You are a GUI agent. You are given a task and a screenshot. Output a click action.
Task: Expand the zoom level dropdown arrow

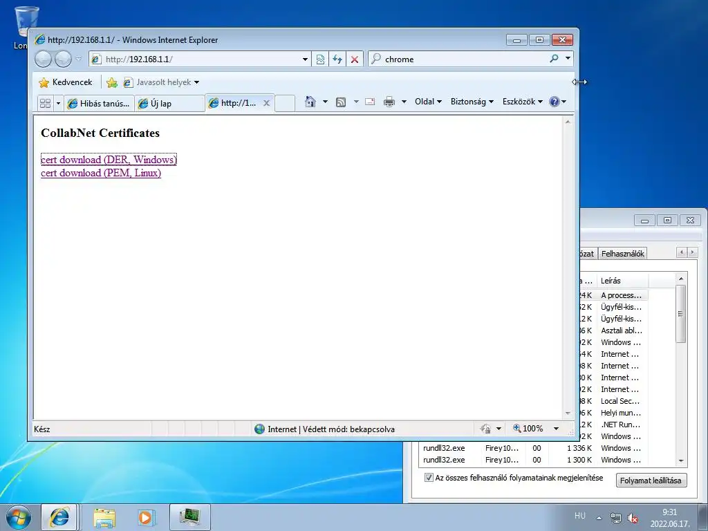click(x=557, y=429)
